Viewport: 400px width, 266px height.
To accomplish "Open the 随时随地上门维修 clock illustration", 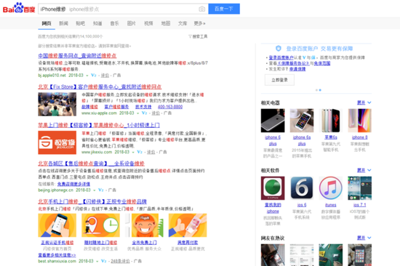I will [x=100, y=225].
